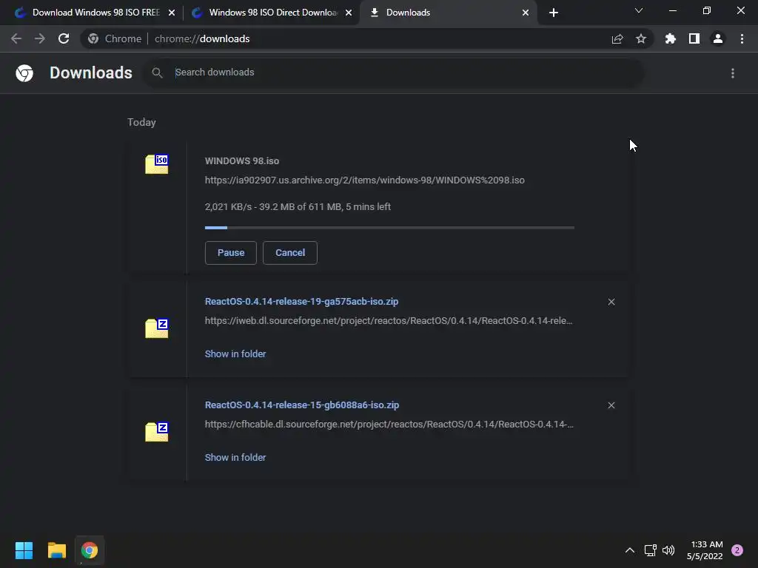The image size is (758, 568).
Task: Close the Windows 98 ISO Direct Download tab
Action: (349, 13)
